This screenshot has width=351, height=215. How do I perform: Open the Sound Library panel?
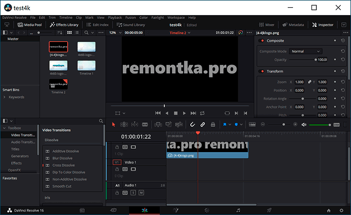[131, 25]
